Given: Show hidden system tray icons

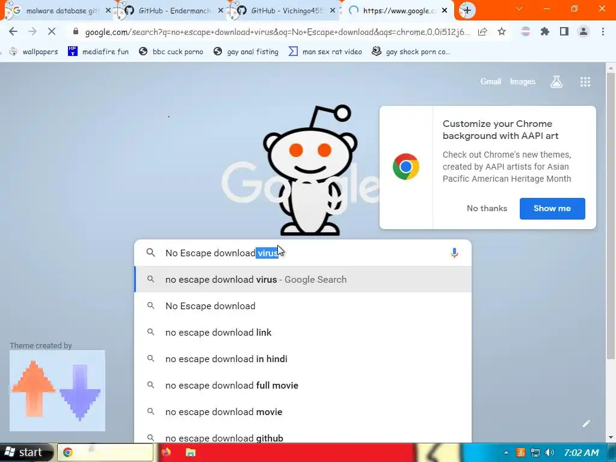Looking at the screenshot, I should tap(505, 452).
